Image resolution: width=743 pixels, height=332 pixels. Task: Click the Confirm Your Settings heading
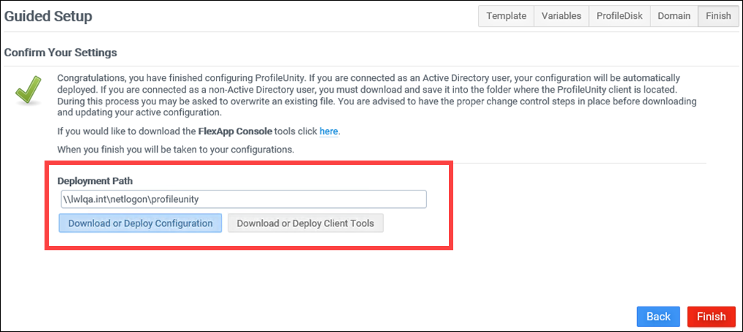pyautogui.click(x=61, y=53)
